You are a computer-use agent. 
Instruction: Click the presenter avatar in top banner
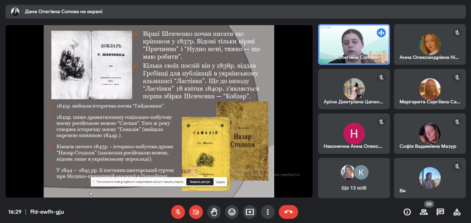15,11
